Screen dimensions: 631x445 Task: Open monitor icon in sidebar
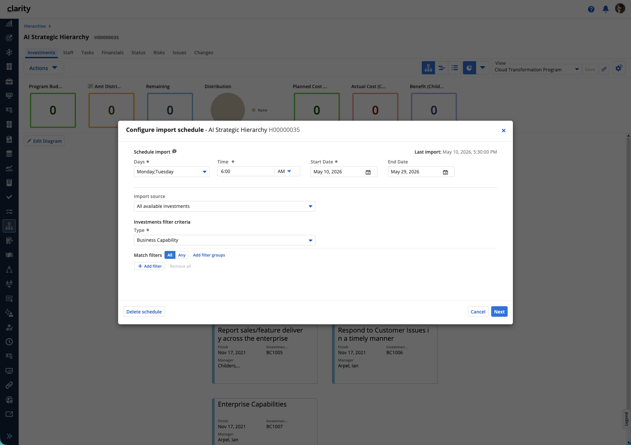(x=9, y=96)
